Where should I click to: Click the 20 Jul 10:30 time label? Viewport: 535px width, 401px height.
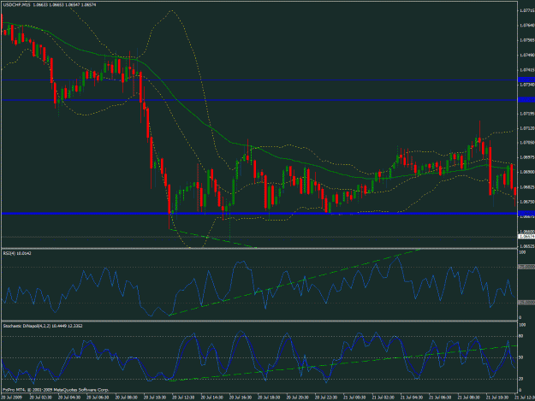[155, 398]
